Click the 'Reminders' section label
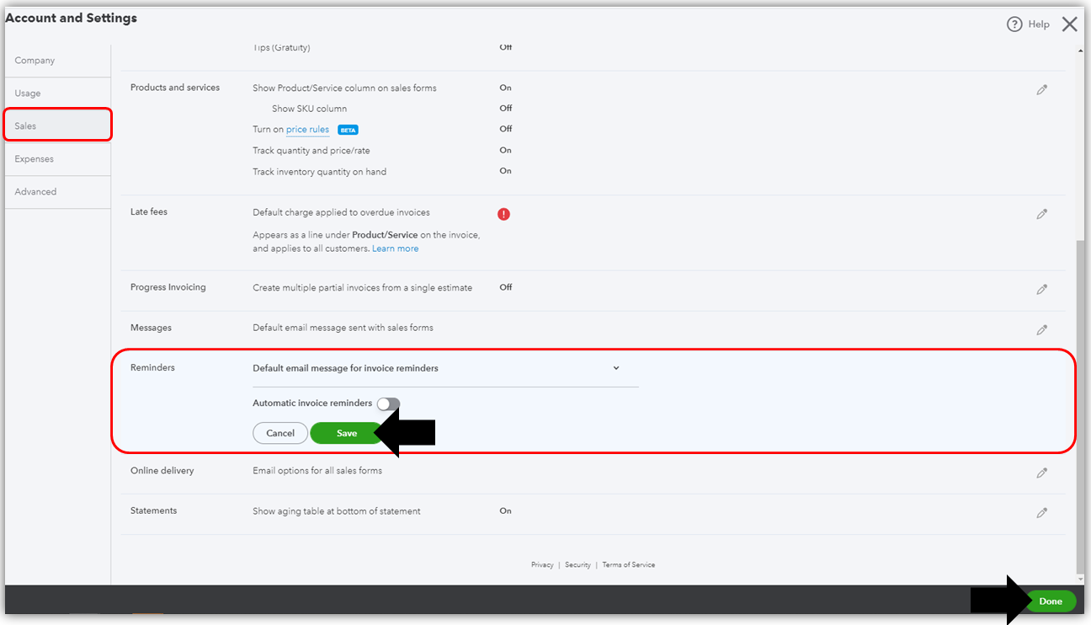 coord(152,368)
